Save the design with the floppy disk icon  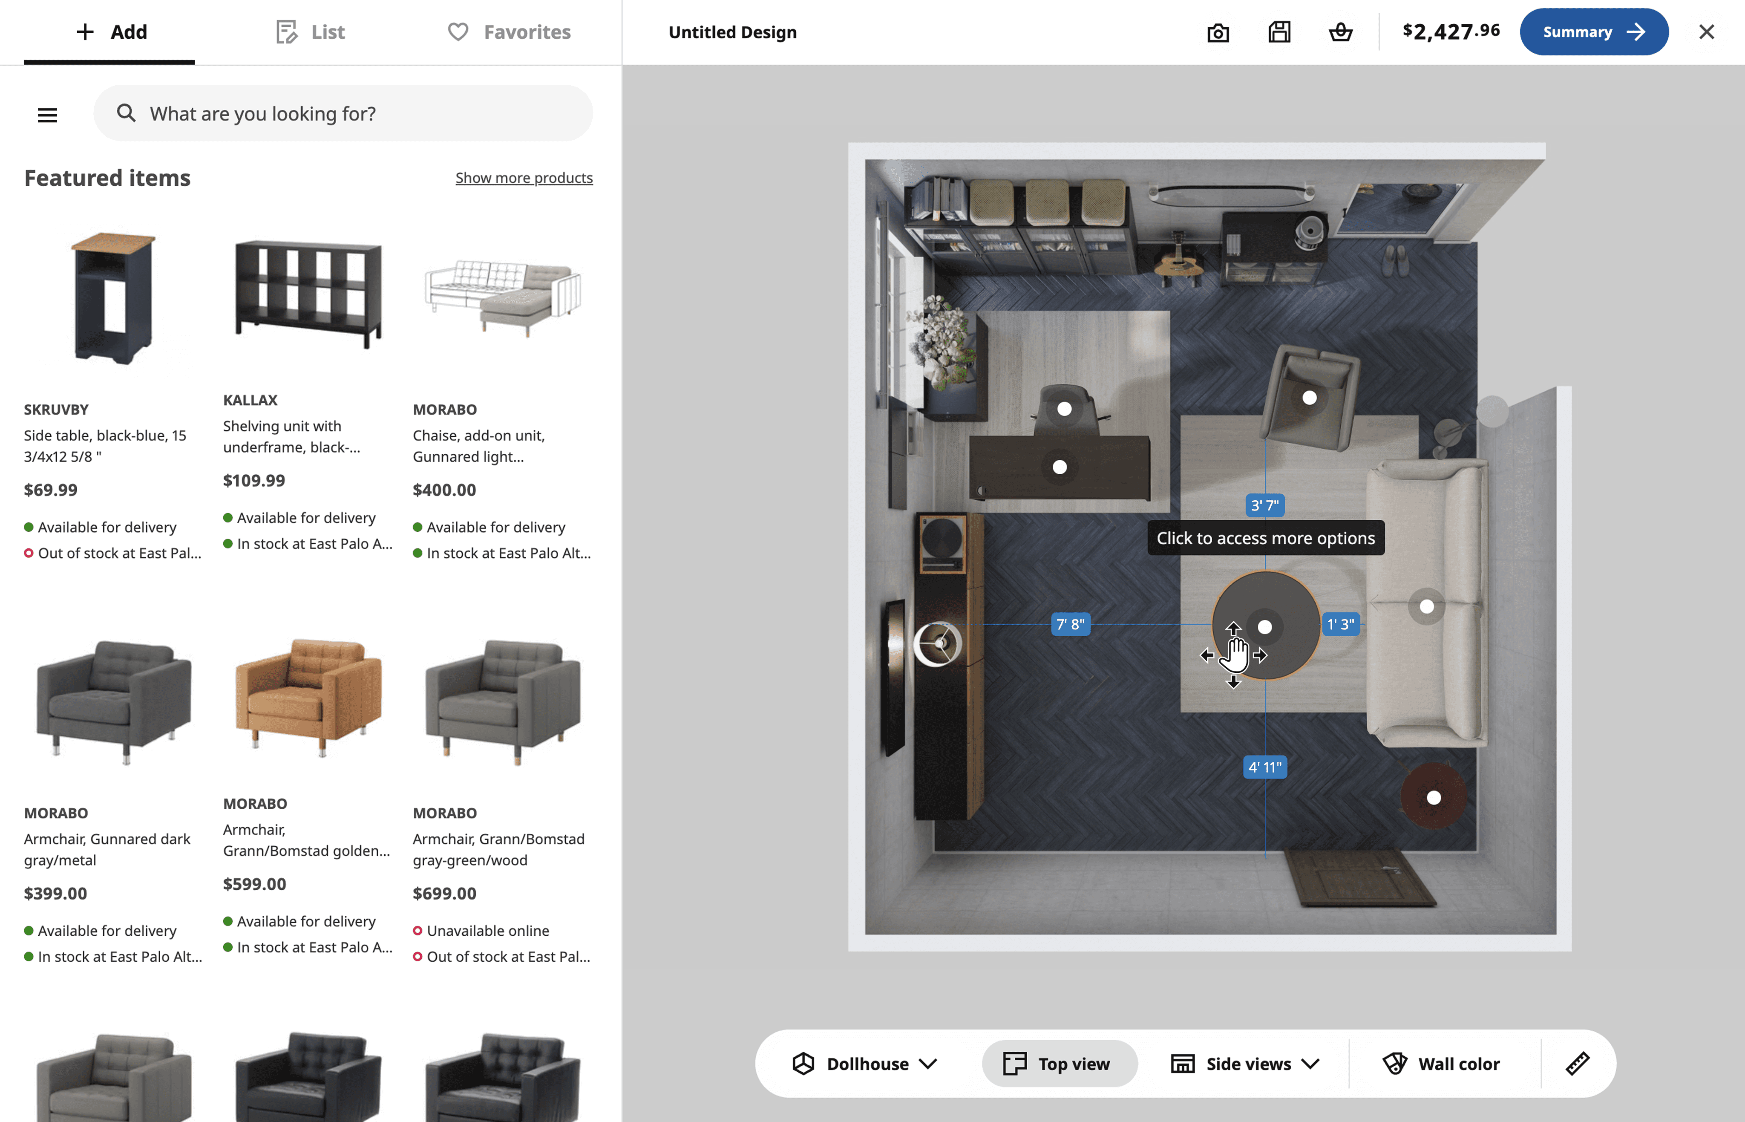click(x=1279, y=32)
